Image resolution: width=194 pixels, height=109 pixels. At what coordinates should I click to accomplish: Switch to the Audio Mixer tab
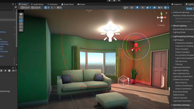[37, 4]
